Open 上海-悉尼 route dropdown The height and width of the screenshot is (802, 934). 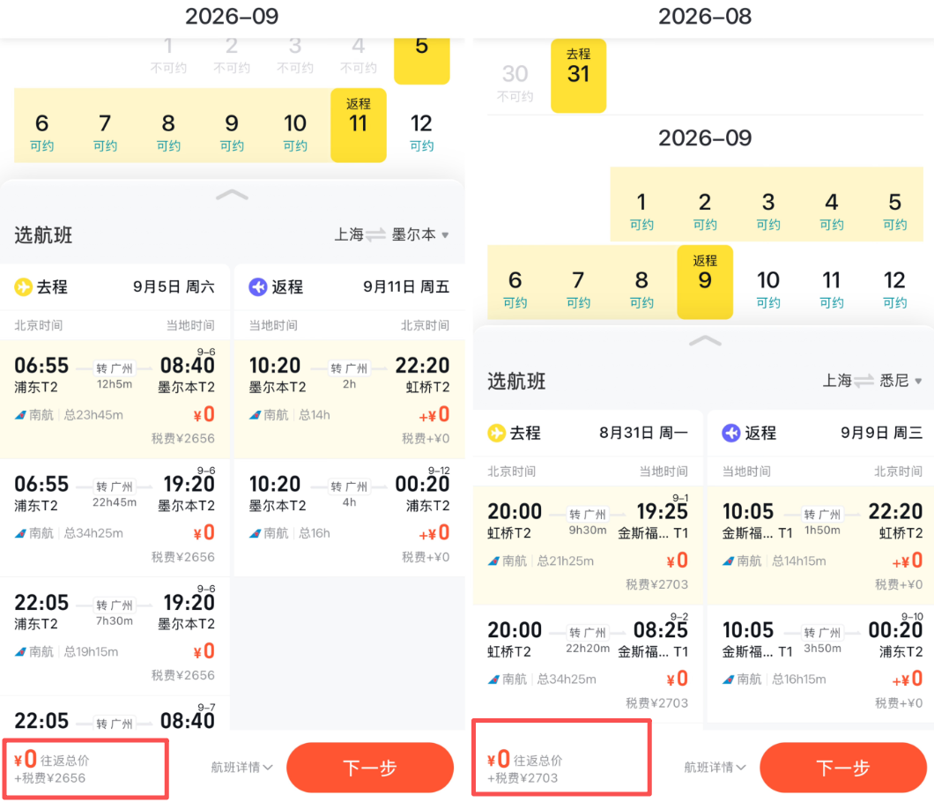coord(872,380)
